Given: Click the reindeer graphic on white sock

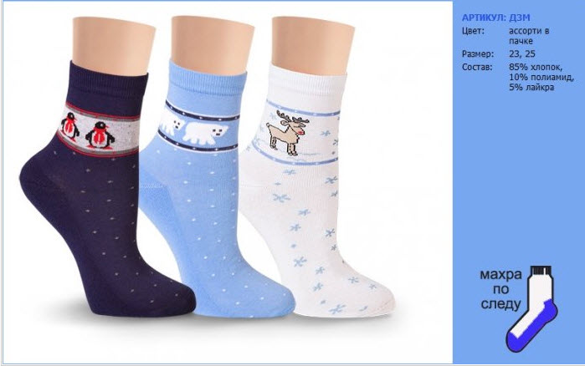Looking at the screenshot, I should pyautogui.click(x=288, y=133).
